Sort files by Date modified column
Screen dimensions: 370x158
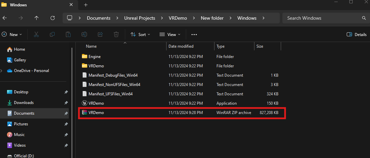coord(181,46)
